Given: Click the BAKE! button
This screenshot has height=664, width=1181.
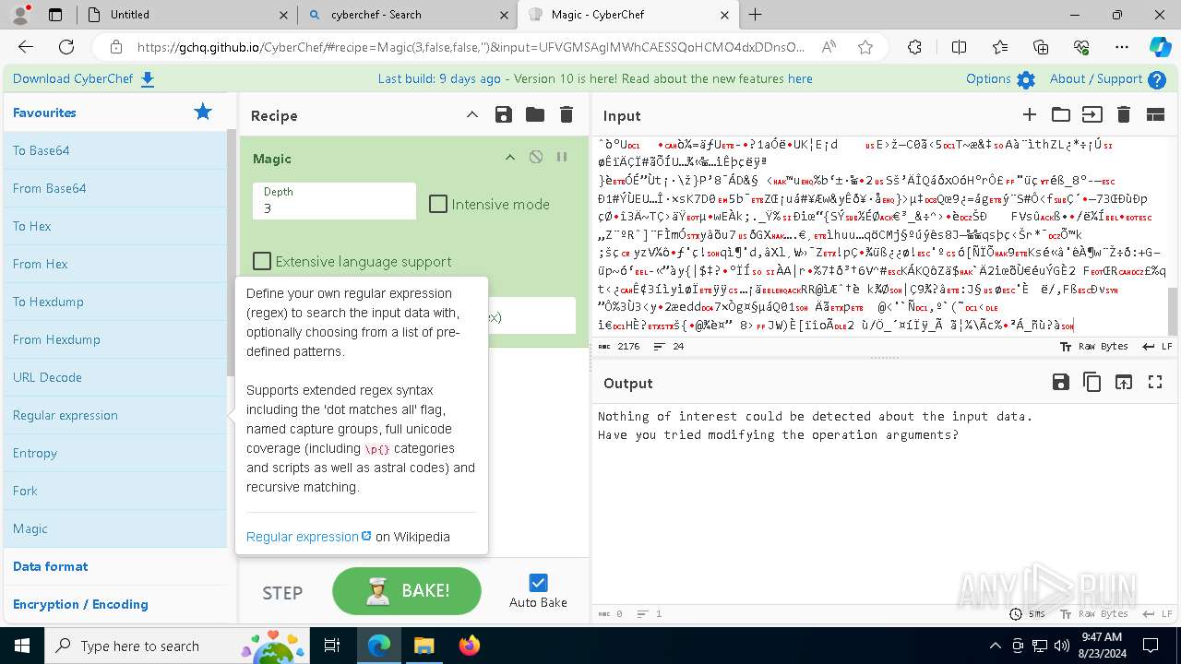Looking at the screenshot, I should pyautogui.click(x=407, y=591).
